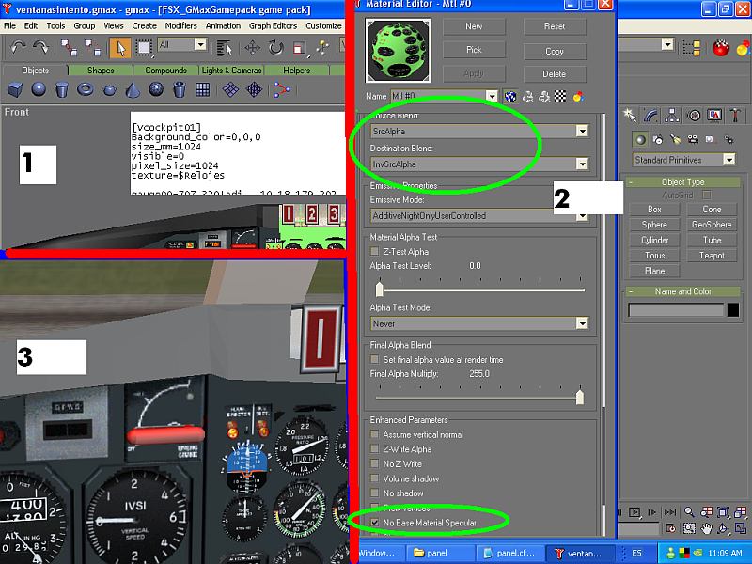Click the Cone primitive shelf icon
This screenshot has height=564, width=752.
pyautogui.click(x=133, y=89)
